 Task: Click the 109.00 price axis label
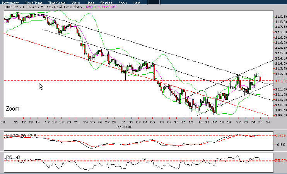pos(282,115)
